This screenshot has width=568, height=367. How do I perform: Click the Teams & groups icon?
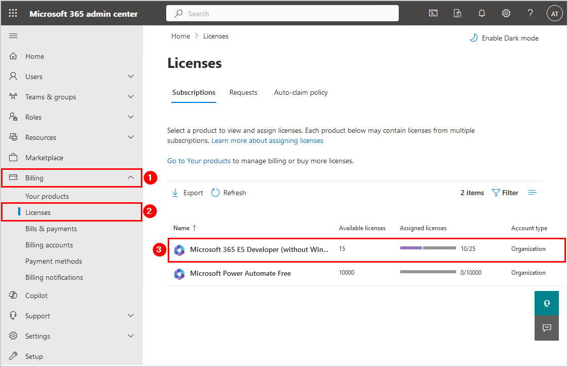(13, 96)
